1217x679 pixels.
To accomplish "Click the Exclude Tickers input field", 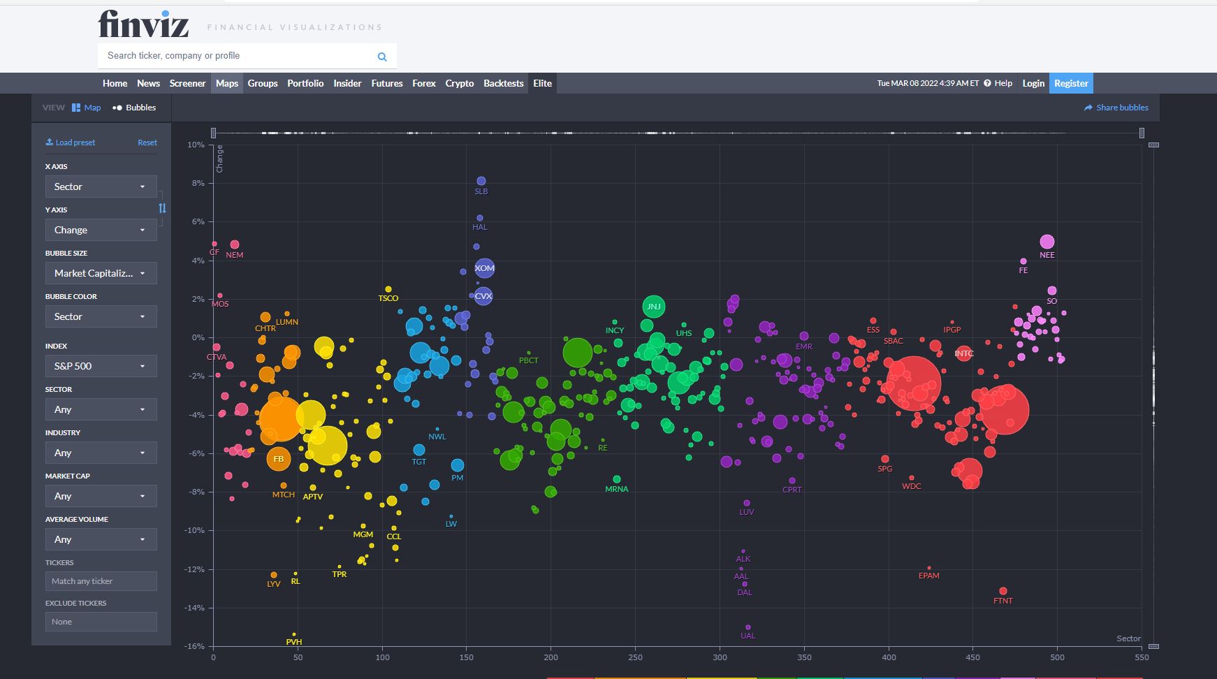I will tap(101, 622).
